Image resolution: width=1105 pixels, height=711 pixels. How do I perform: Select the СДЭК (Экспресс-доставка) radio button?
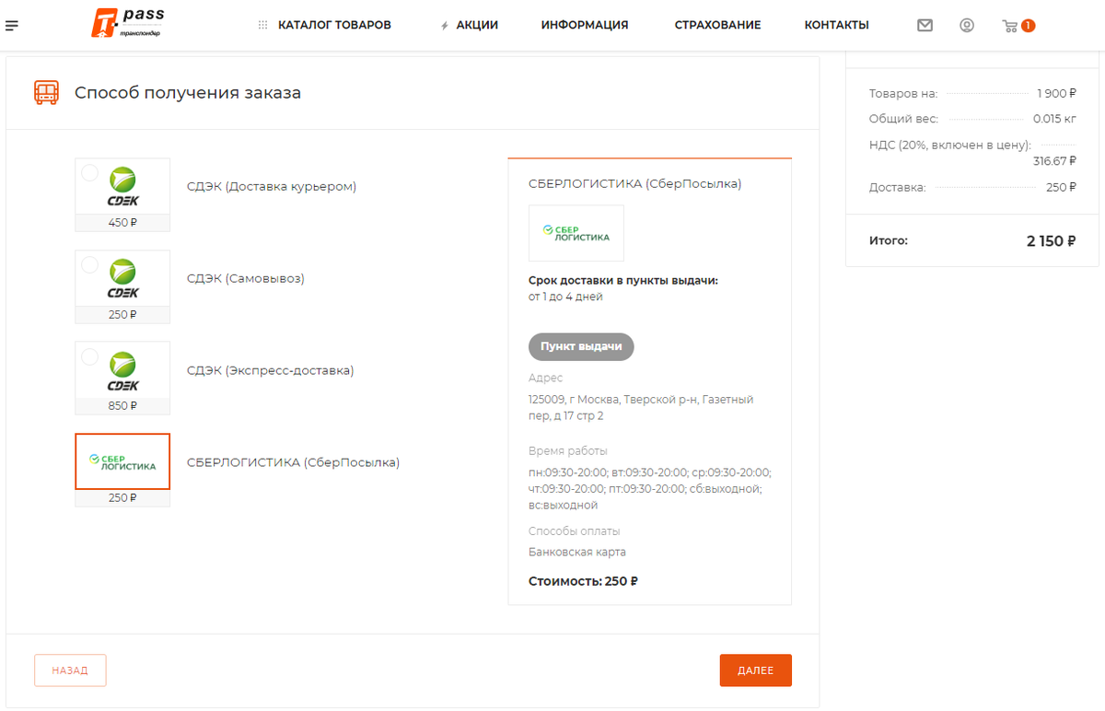[x=90, y=355]
